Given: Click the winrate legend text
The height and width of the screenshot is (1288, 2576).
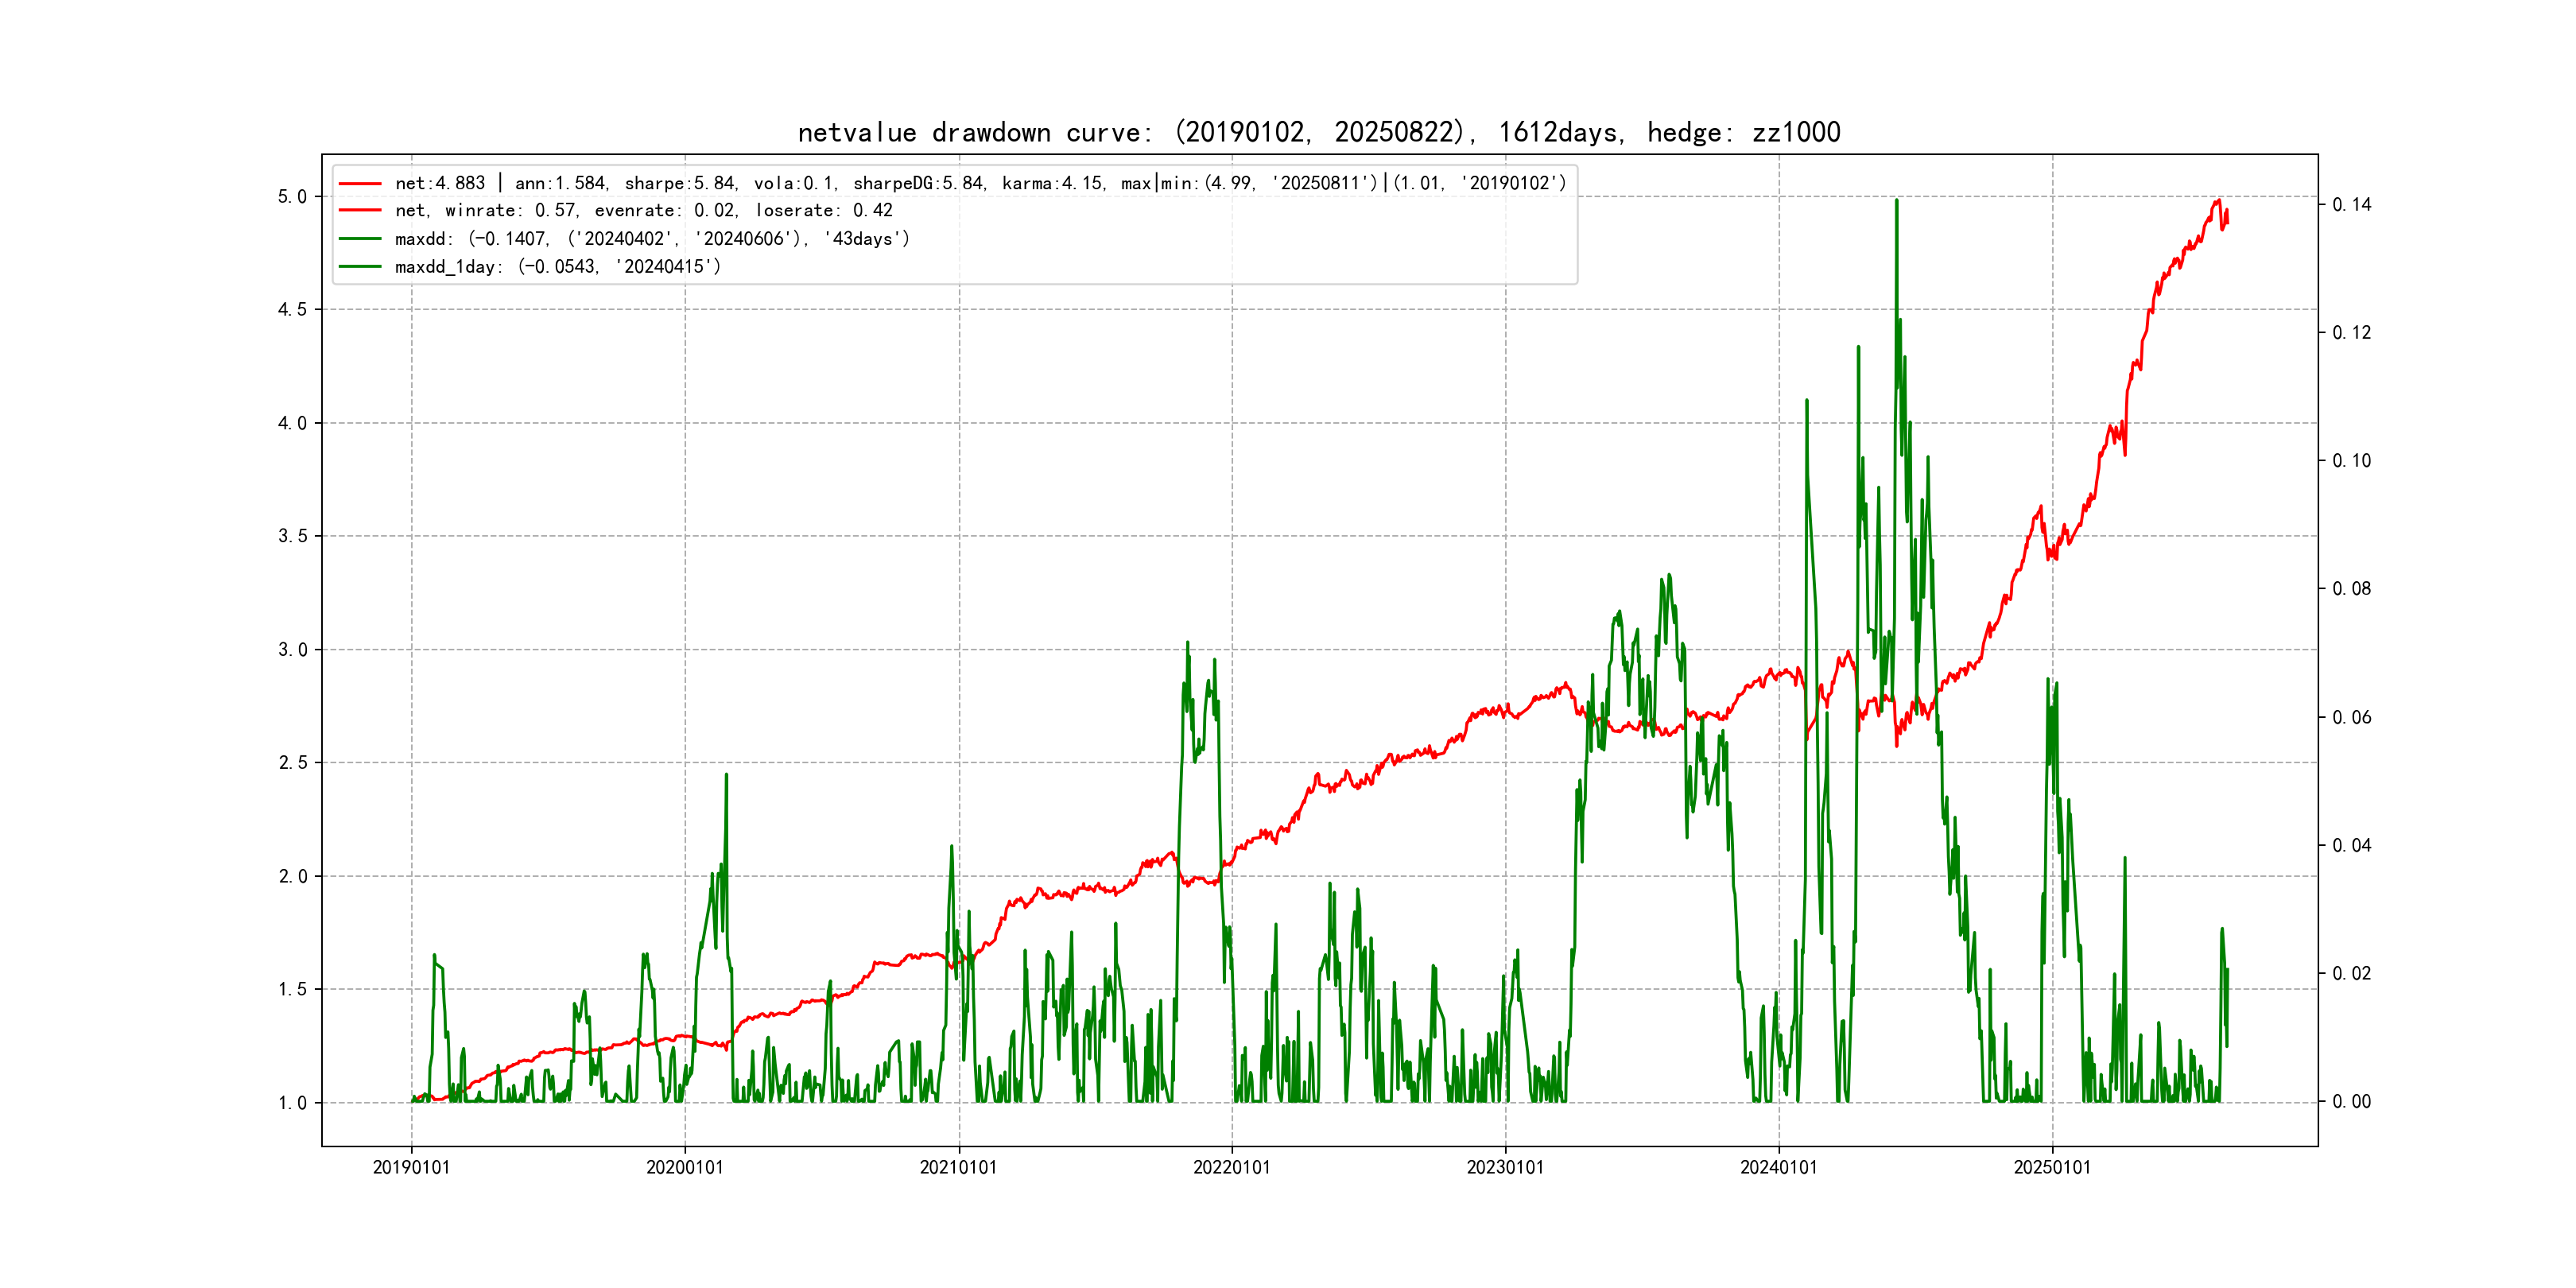Looking at the screenshot, I should 643,211.
